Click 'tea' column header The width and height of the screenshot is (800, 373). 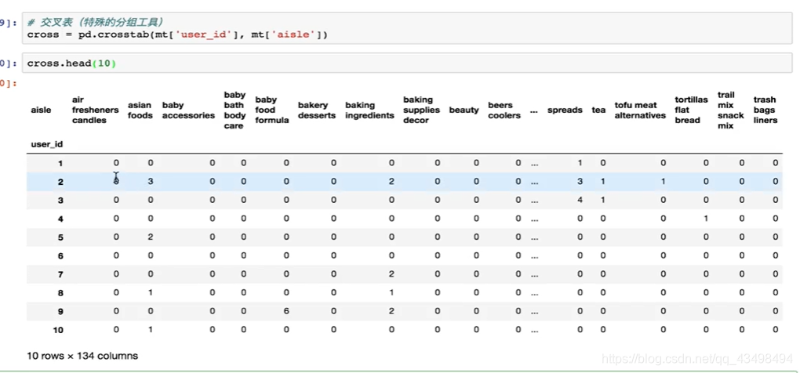pyautogui.click(x=598, y=110)
